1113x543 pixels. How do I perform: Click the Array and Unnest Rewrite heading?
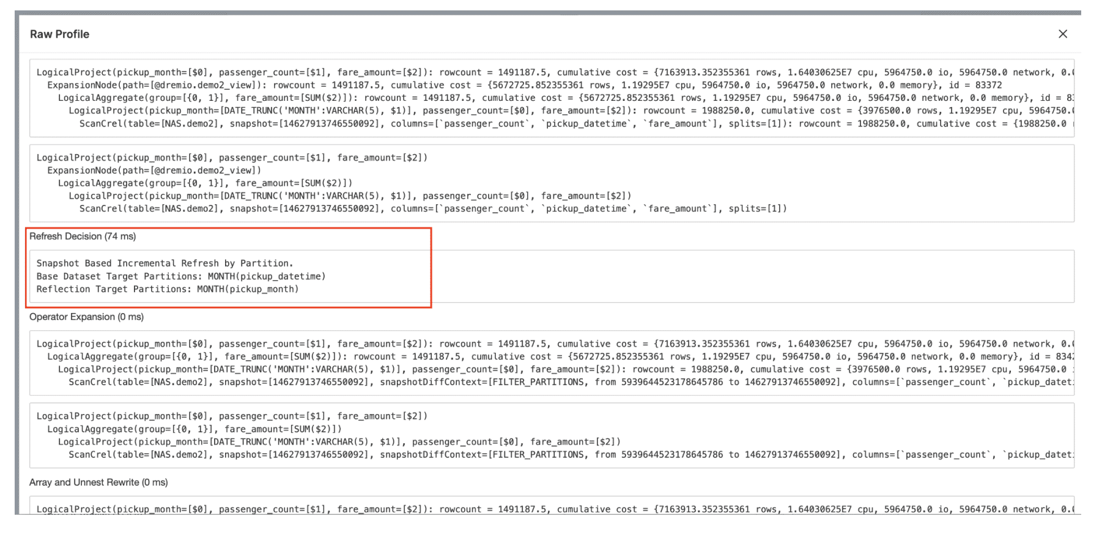pos(98,482)
